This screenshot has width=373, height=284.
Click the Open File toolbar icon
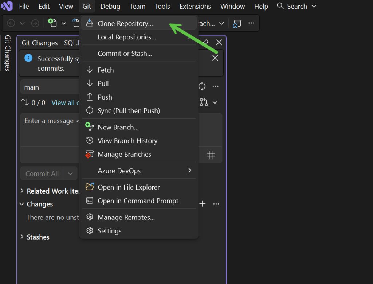point(76,23)
